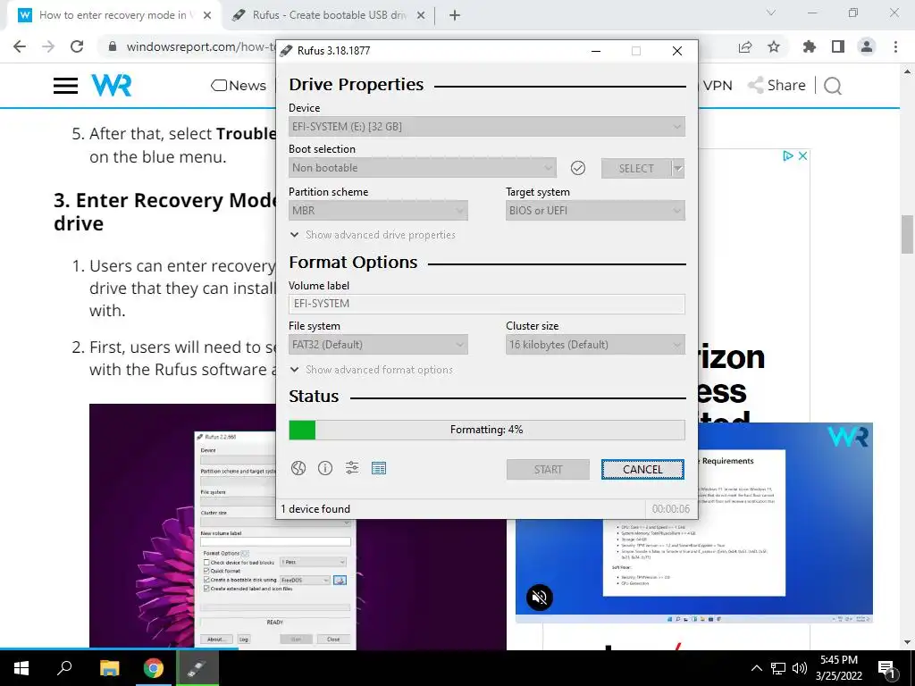Share this page from address bar

[x=745, y=46]
